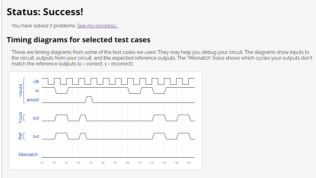Click time marker 70 on the axis
316x178 pixels.
(x=91, y=163)
